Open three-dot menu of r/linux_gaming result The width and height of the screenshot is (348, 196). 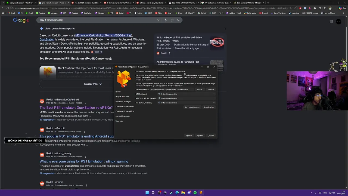click(85, 157)
